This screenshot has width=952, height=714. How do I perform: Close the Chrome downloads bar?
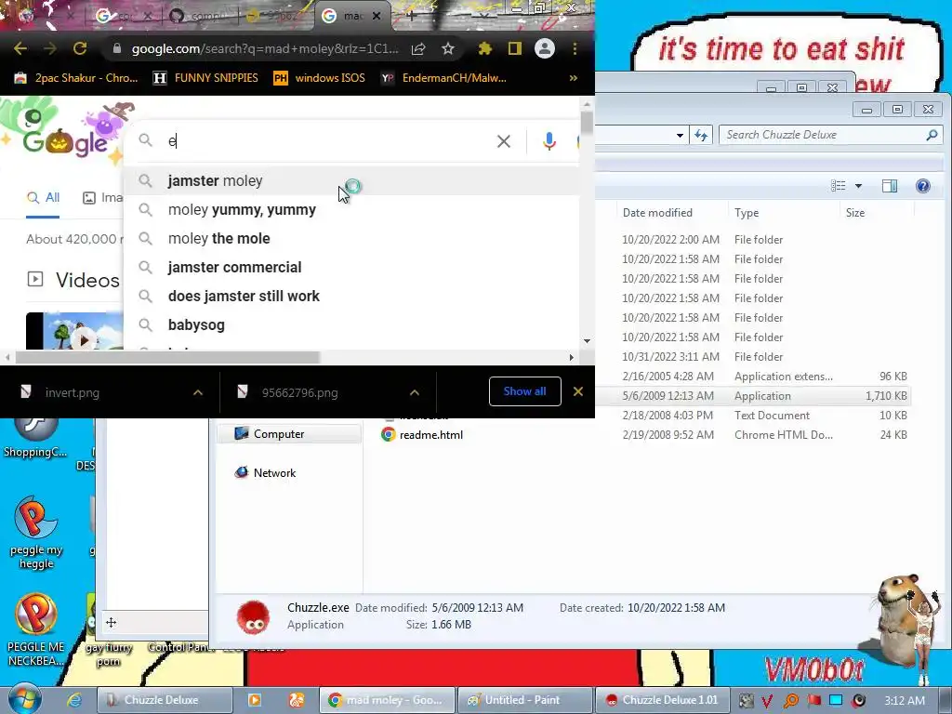click(x=578, y=391)
